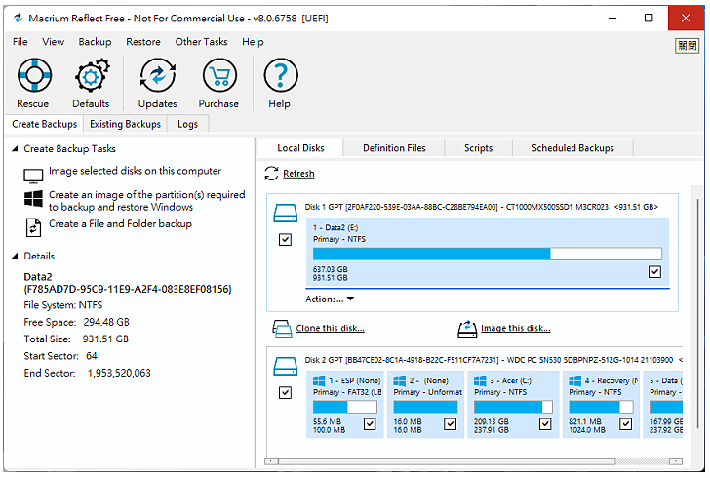Click the vertical scrollbar of disk list
Viewport: 710px width, 478px height.
[x=697, y=312]
